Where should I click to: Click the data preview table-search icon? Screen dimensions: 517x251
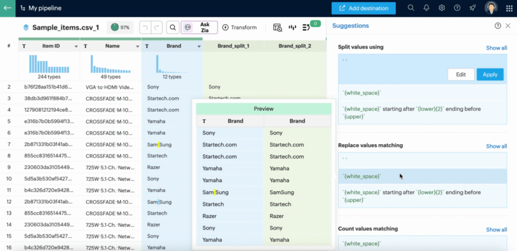tap(278, 28)
